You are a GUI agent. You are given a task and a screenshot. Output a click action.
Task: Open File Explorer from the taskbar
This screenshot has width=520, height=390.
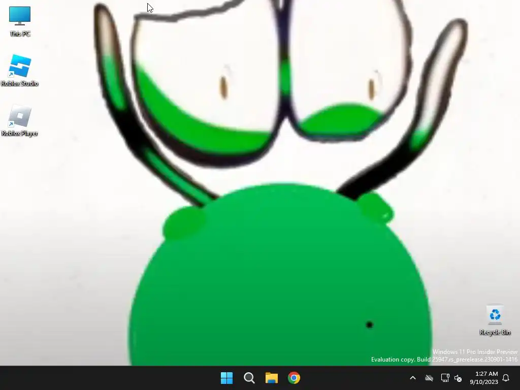coord(272,378)
